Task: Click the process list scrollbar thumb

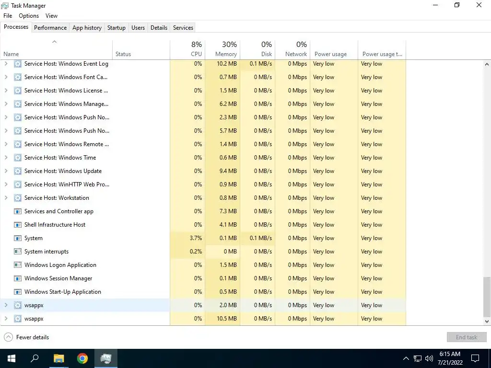Action: (487, 296)
